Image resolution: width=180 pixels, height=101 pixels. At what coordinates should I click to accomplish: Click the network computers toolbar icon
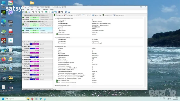56,12
